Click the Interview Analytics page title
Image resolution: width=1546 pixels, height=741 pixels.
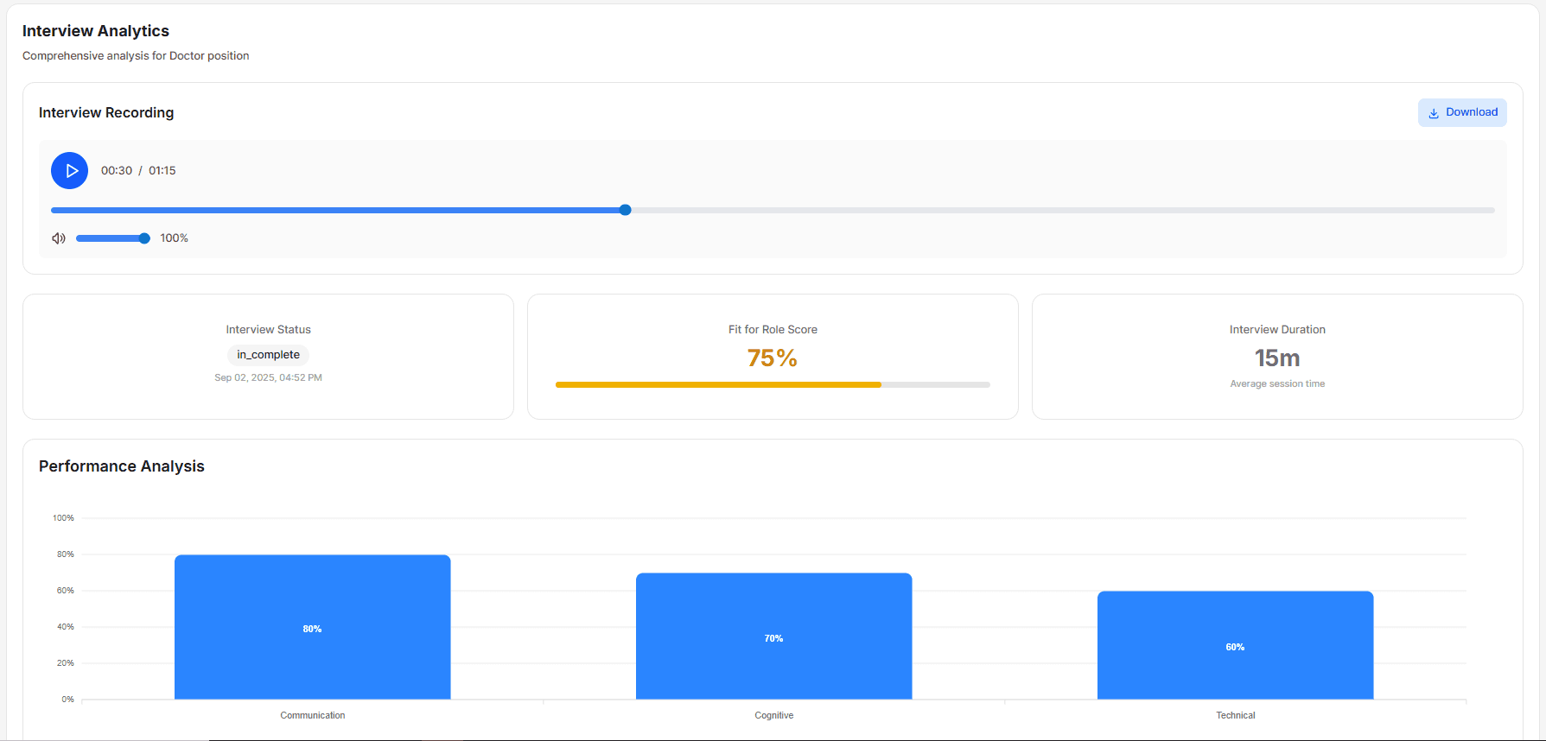96,31
